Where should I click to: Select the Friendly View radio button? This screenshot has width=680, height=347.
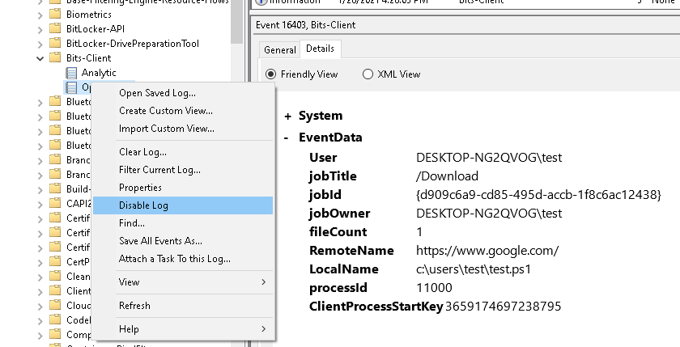271,74
